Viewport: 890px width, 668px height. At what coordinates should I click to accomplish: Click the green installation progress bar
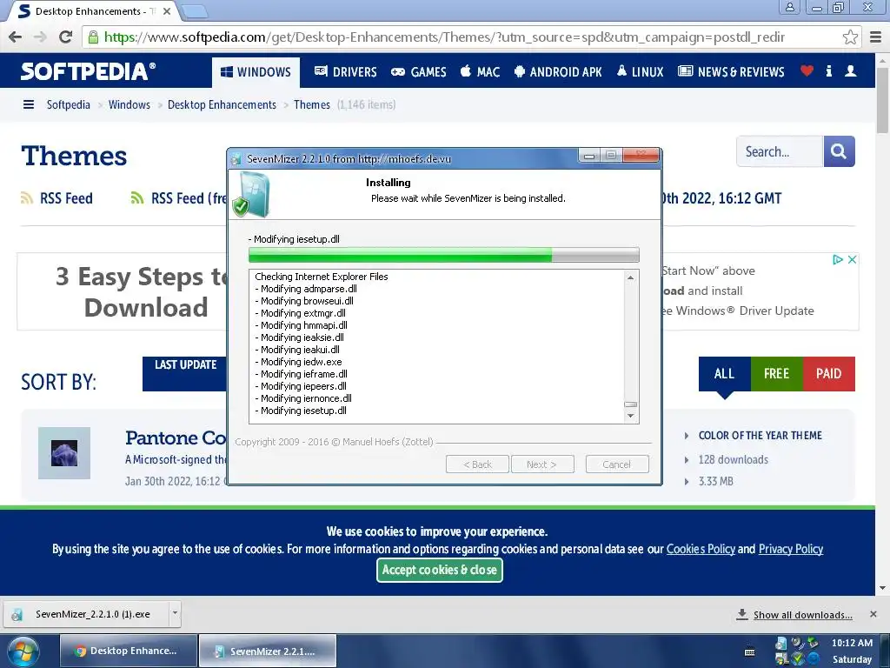[x=443, y=255]
